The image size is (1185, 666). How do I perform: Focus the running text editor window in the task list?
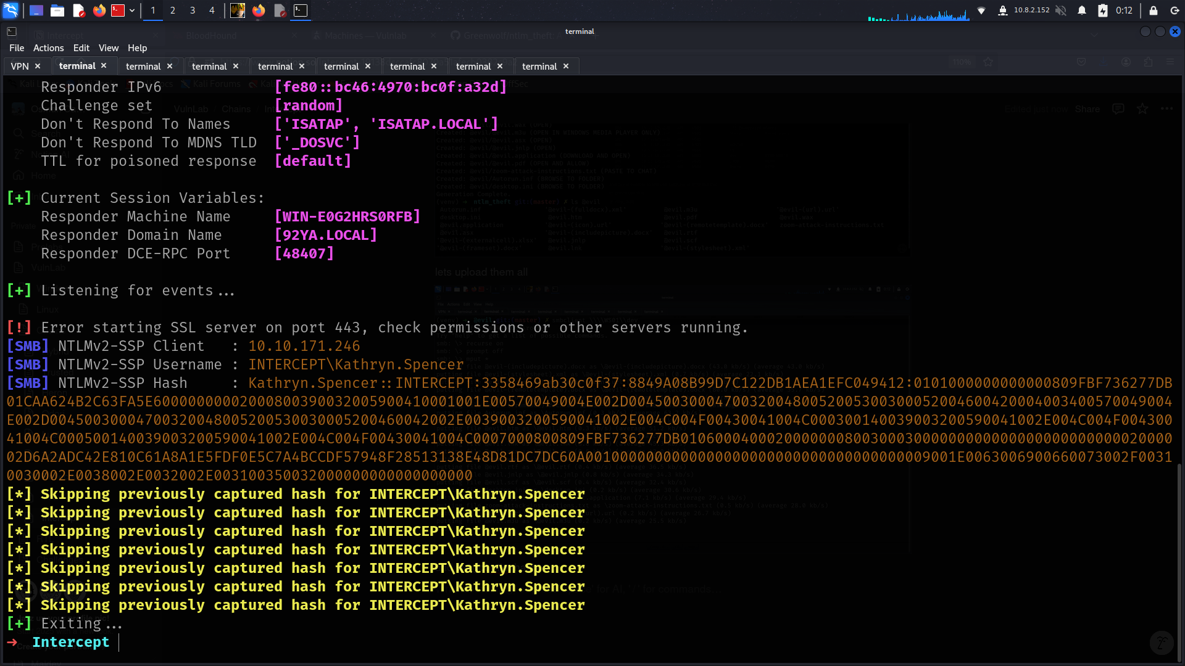pos(280,10)
